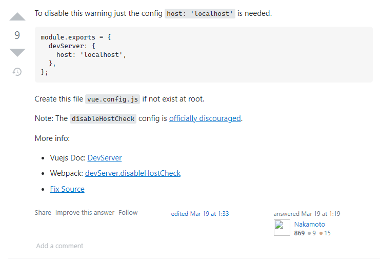Click the answer vote count 9
380x263 pixels.
(17, 35)
